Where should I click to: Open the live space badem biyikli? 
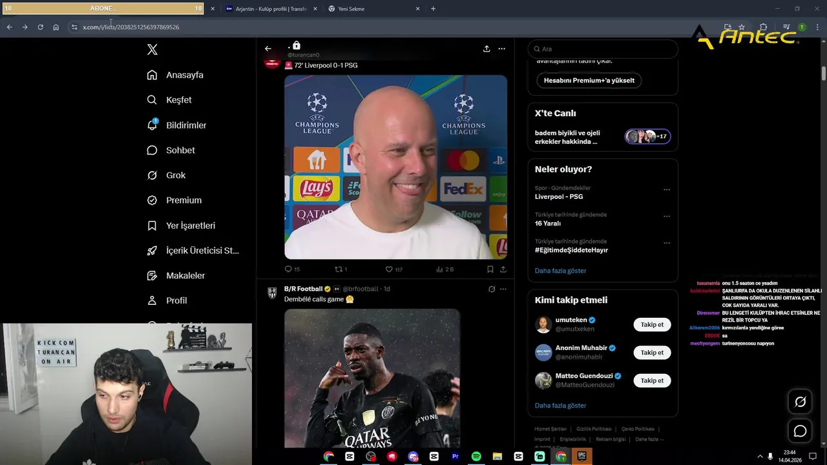[602, 137]
